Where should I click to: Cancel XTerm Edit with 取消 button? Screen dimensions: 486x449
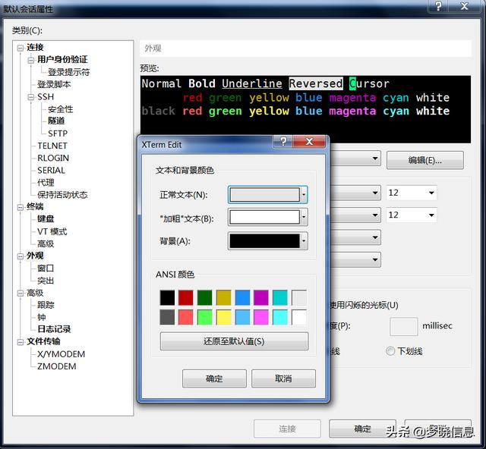pyautogui.click(x=283, y=378)
